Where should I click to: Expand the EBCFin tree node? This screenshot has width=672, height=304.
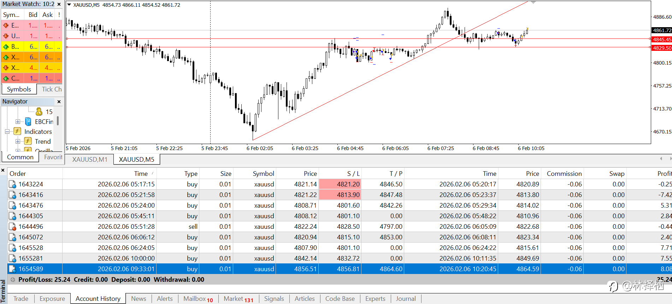[x=18, y=122]
